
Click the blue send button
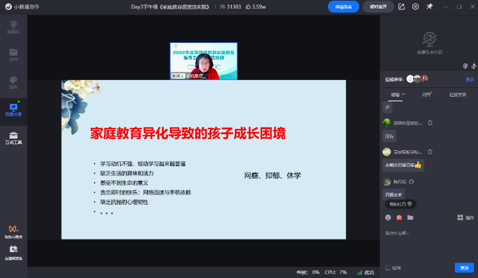(x=463, y=267)
